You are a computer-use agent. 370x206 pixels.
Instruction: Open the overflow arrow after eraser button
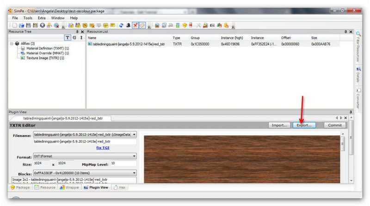pos(149,27)
